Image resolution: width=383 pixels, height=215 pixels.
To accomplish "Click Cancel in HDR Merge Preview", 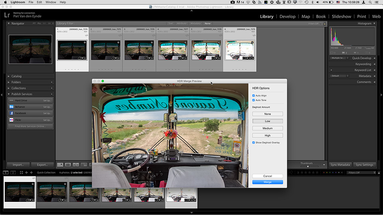I will [x=267, y=176].
